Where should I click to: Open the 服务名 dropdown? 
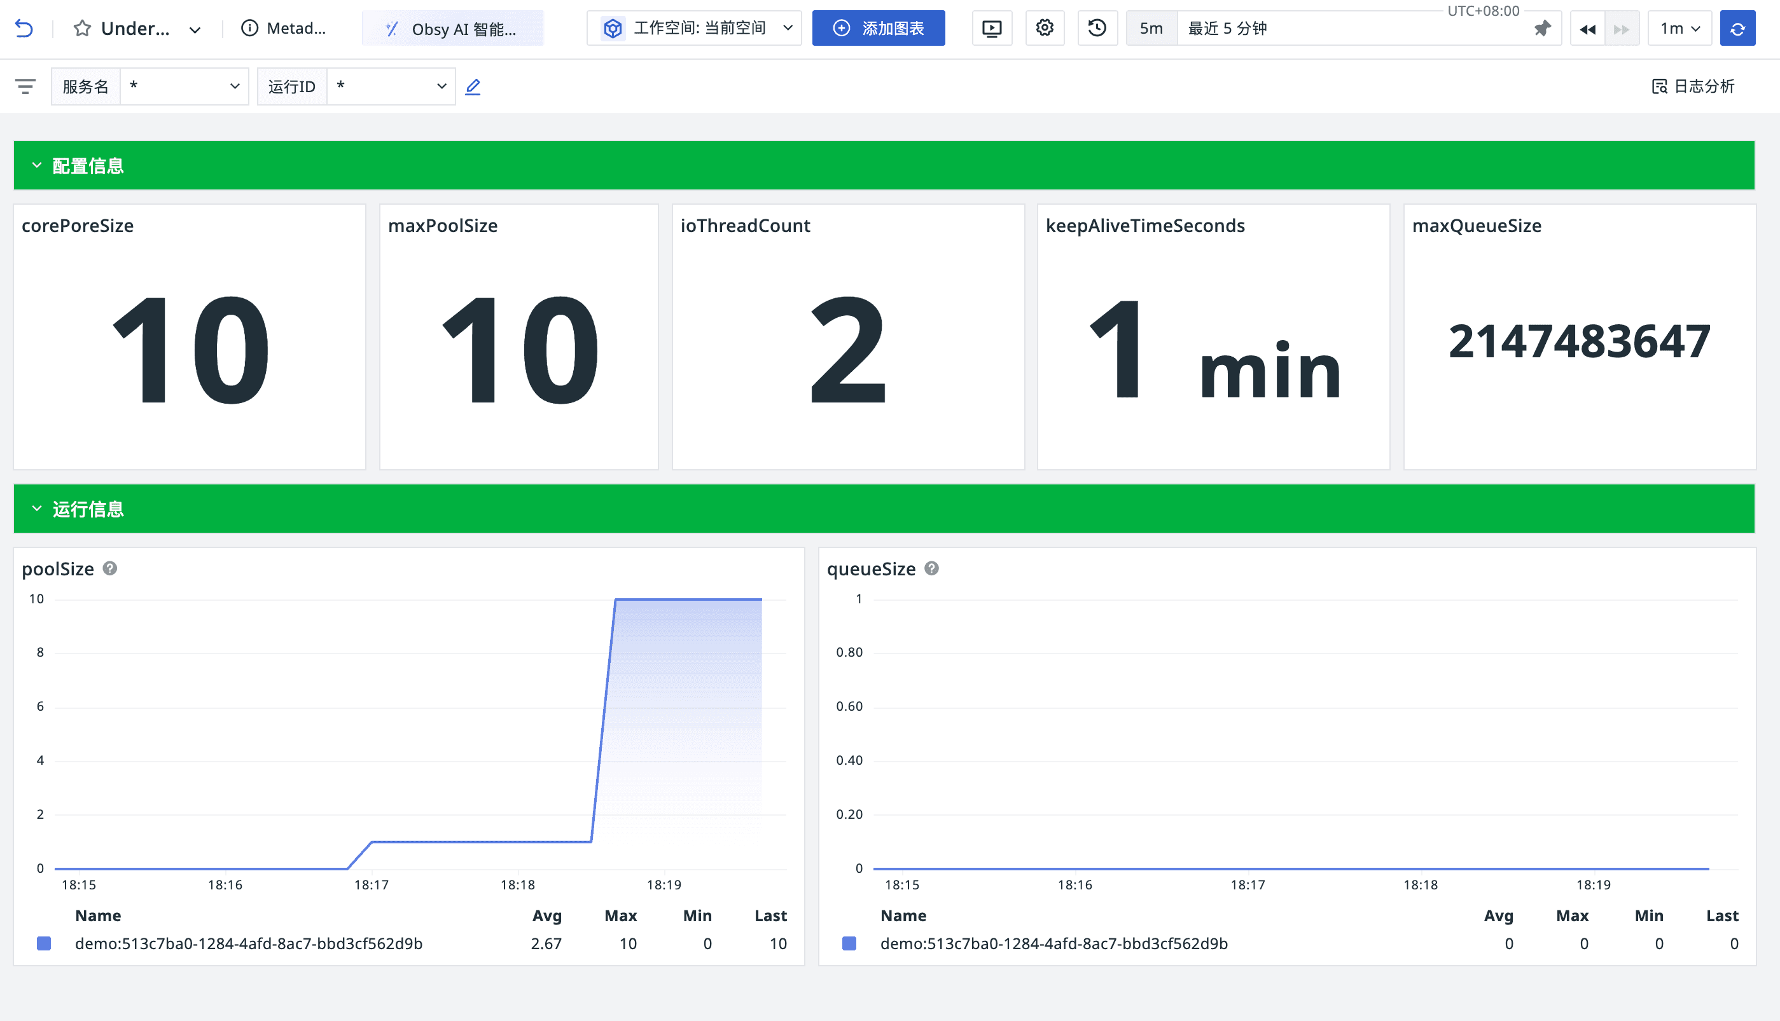click(184, 86)
